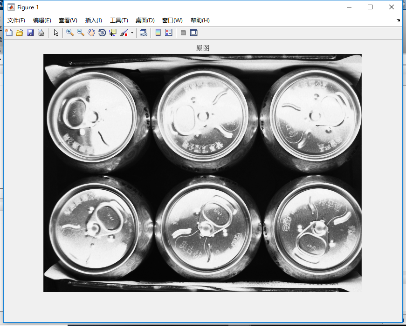This screenshot has height=326, width=406.
Task: Click the 原图 plot title text
Action: [203, 48]
